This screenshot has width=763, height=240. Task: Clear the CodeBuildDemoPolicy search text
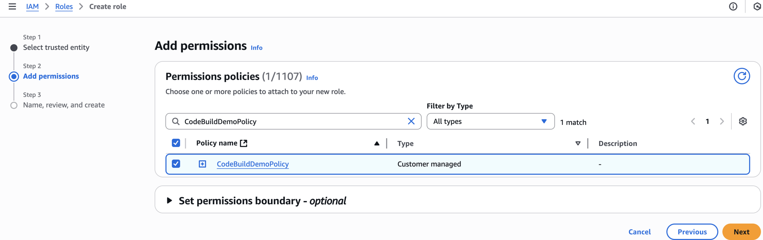click(411, 121)
